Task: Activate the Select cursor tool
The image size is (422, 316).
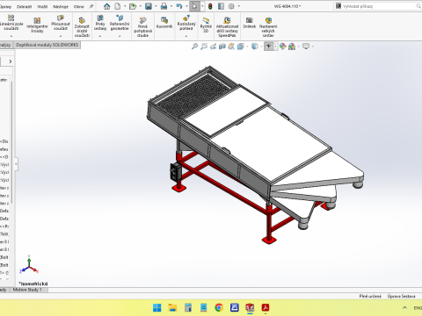Action: coord(194,6)
